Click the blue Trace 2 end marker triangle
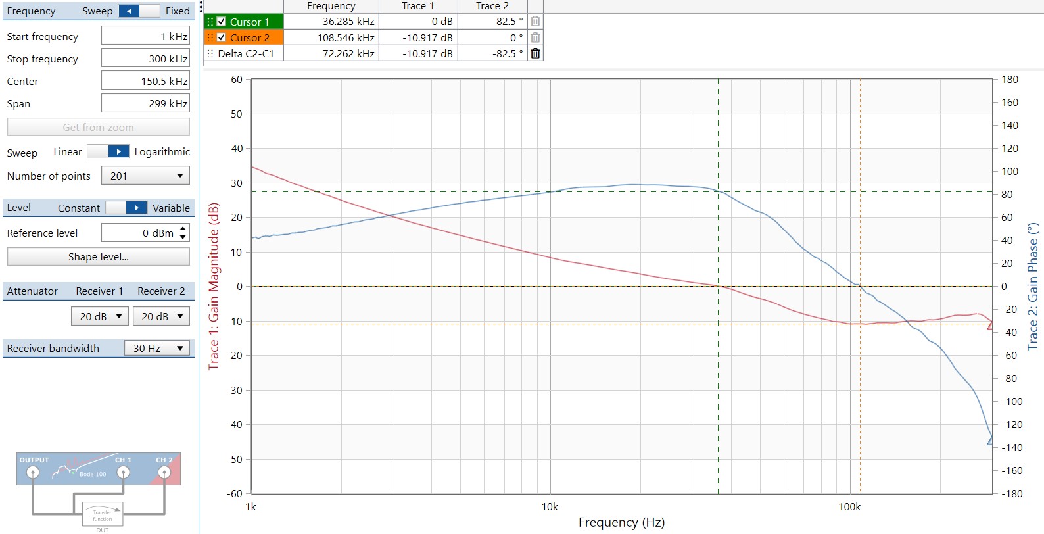Image resolution: width=1044 pixels, height=534 pixels. 990,441
